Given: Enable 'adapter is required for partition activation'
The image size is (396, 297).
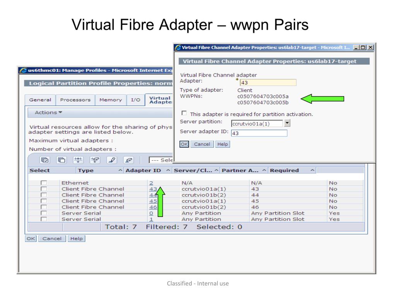Looking at the screenshot, I should click(x=184, y=113).
